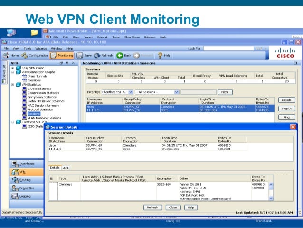Click Refresh in the Session Details dialog

click(x=152, y=208)
